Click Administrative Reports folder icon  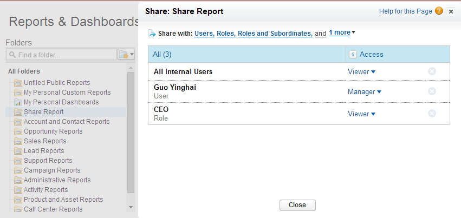[x=18, y=180]
